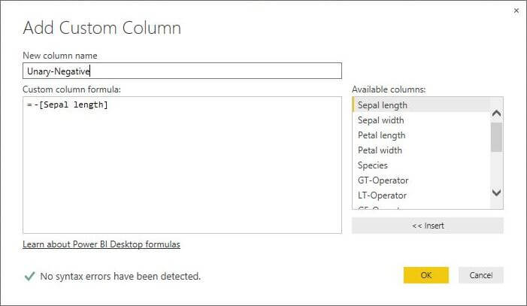The width and height of the screenshot is (527, 306).
Task: Cancel the custom column dialog
Action: [481, 275]
